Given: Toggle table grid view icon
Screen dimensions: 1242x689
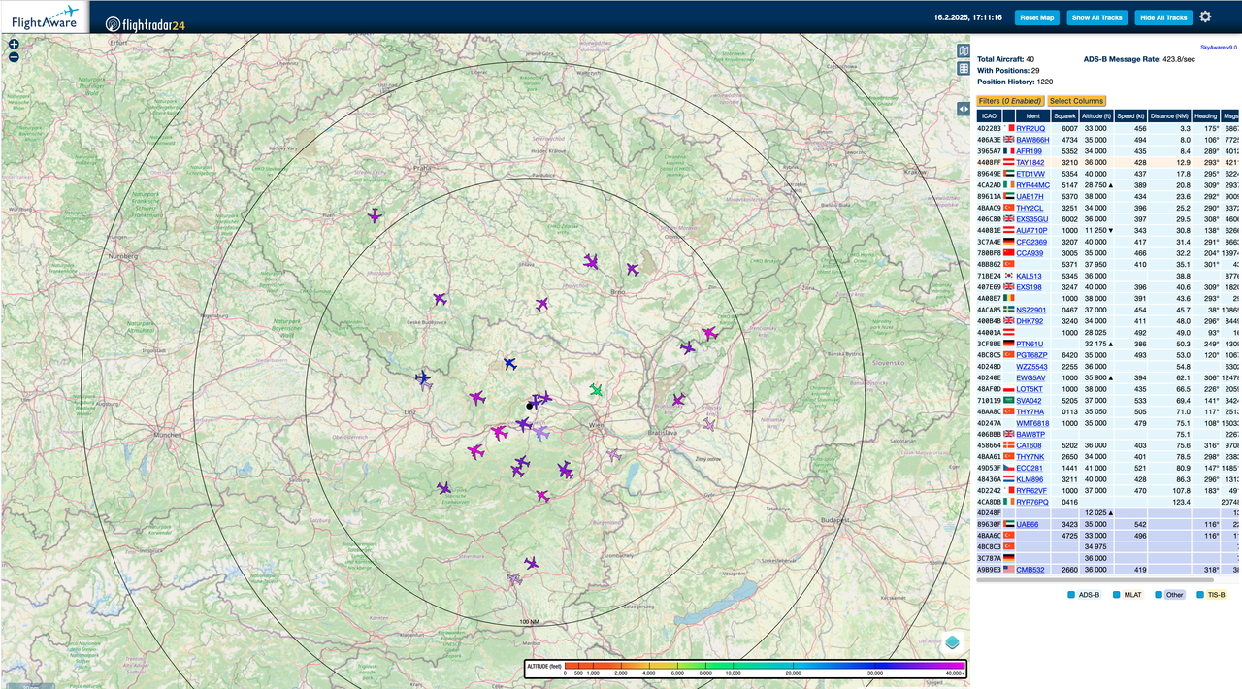Looking at the screenshot, I should point(964,68).
